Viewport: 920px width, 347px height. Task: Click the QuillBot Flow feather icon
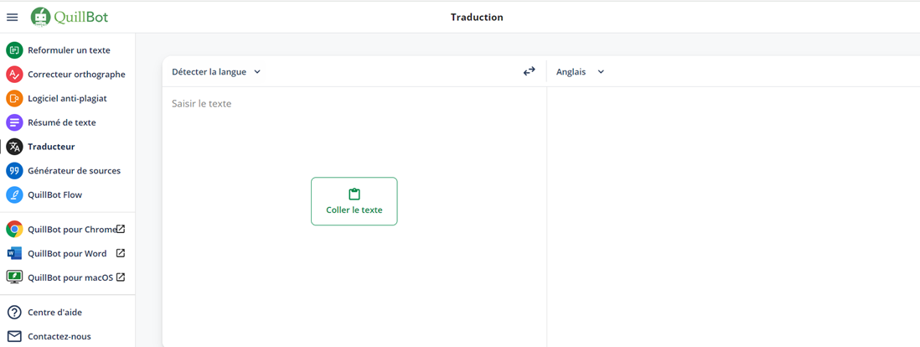coord(14,195)
